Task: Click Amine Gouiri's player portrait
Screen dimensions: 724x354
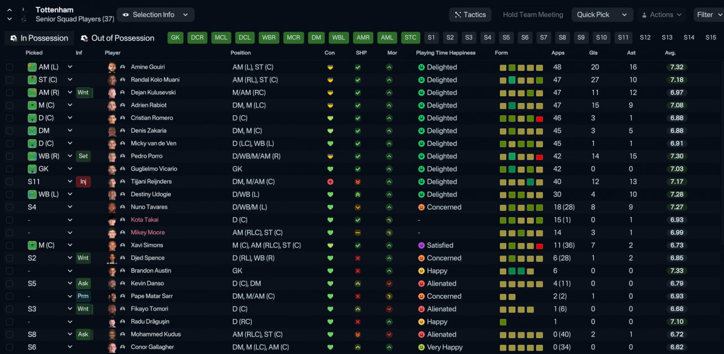Action: pos(112,67)
